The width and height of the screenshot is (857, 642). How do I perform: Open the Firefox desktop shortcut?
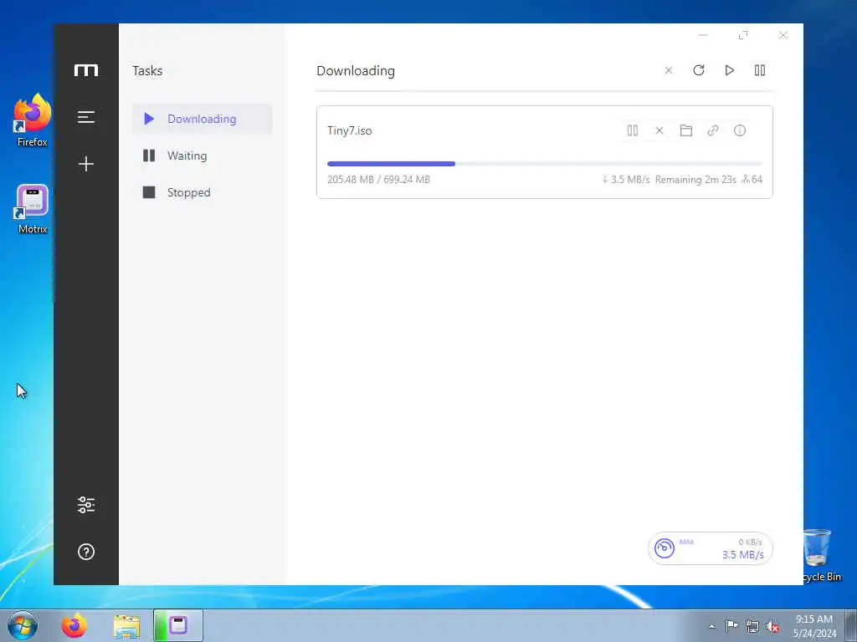pyautogui.click(x=33, y=120)
